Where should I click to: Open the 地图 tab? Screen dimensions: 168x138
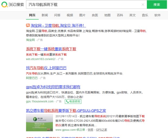[108, 15]
